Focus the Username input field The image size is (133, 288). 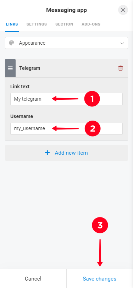[67, 128]
